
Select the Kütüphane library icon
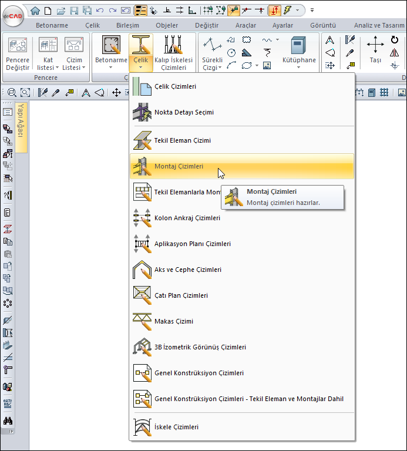point(298,46)
